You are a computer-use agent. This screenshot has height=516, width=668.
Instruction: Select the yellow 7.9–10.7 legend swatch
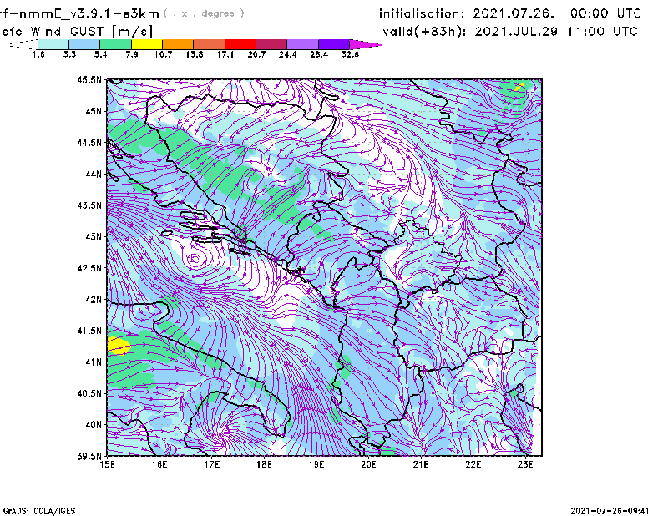[x=147, y=44]
